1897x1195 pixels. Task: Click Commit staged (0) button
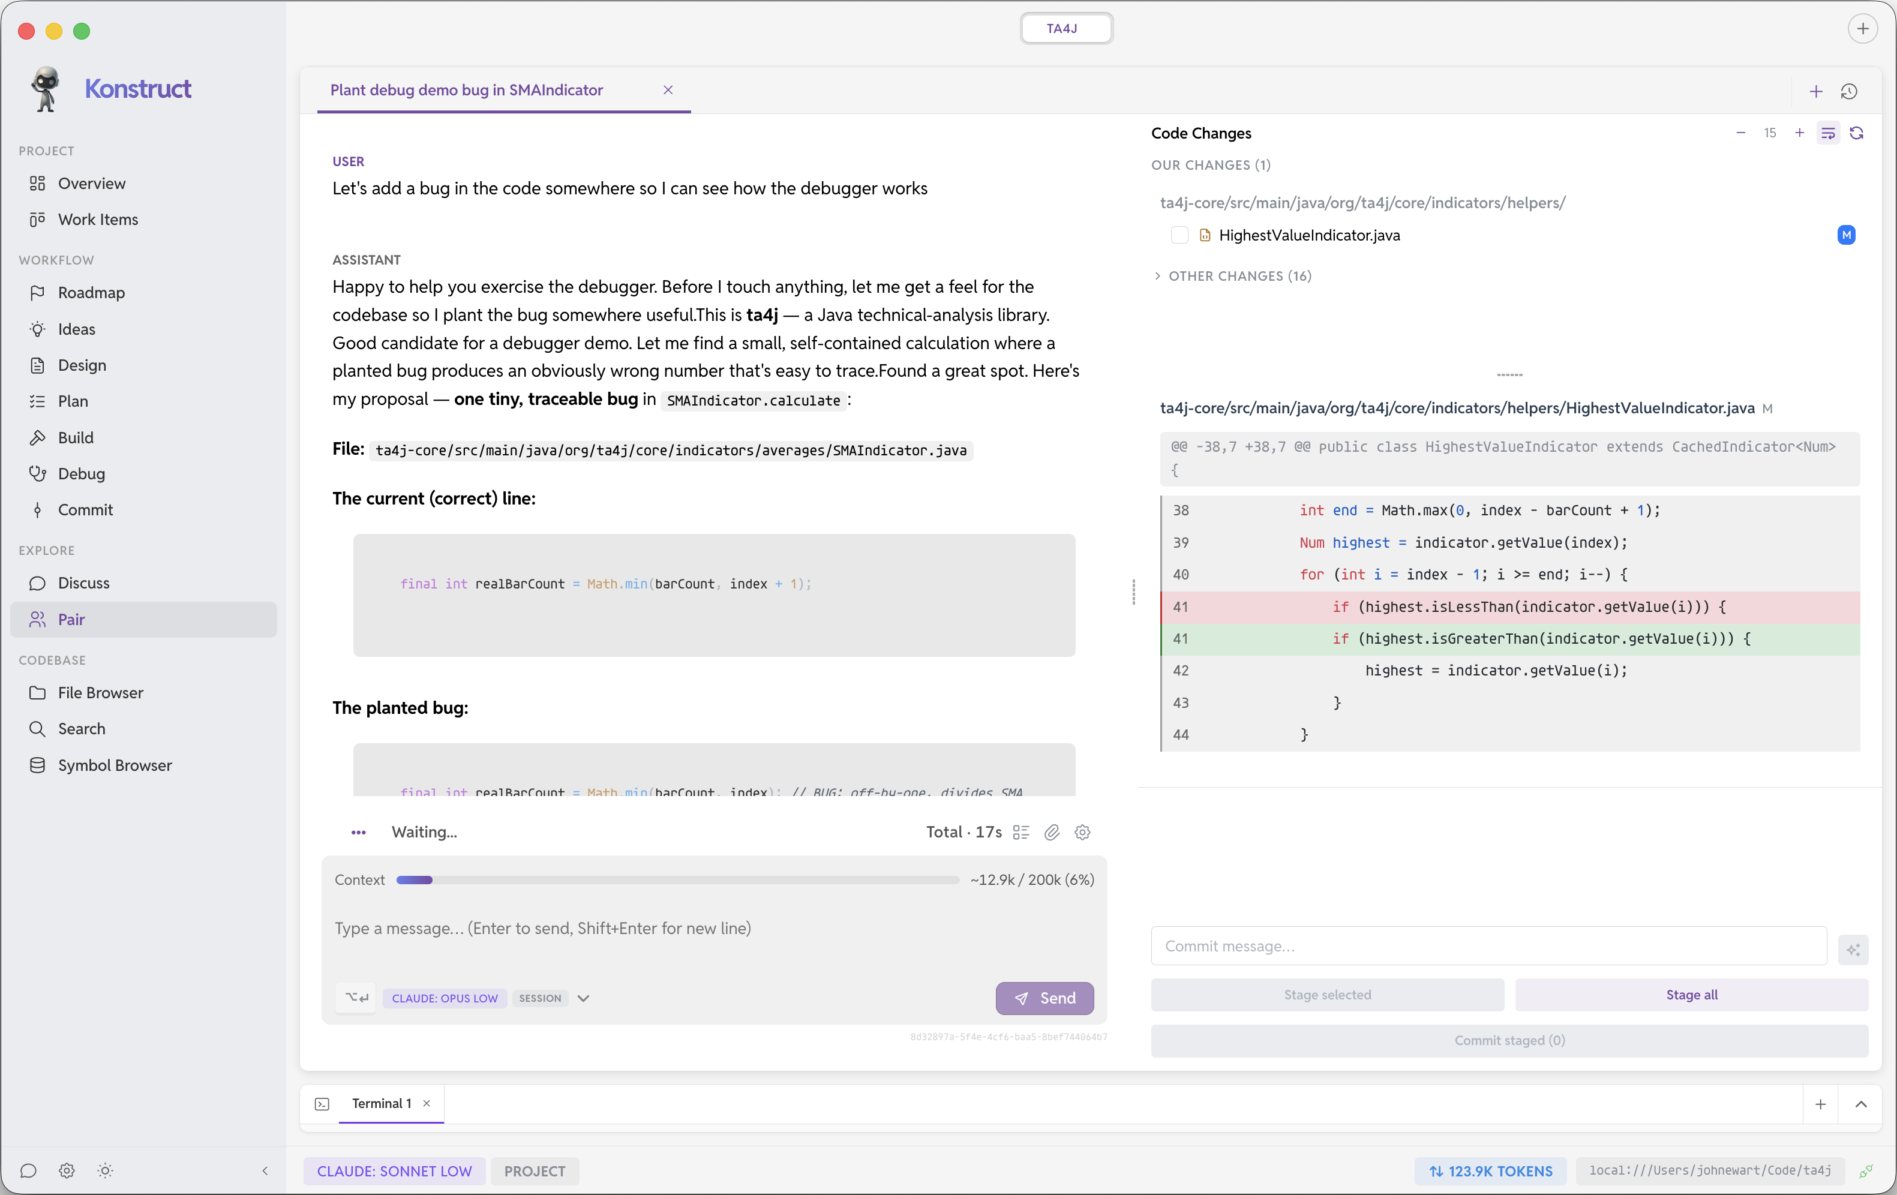pyautogui.click(x=1509, y=1041)
